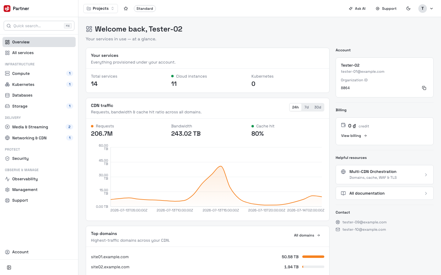Click the Storage count badge
The image size is (441, 275).
pyautogui.click(x=70, y=106)
